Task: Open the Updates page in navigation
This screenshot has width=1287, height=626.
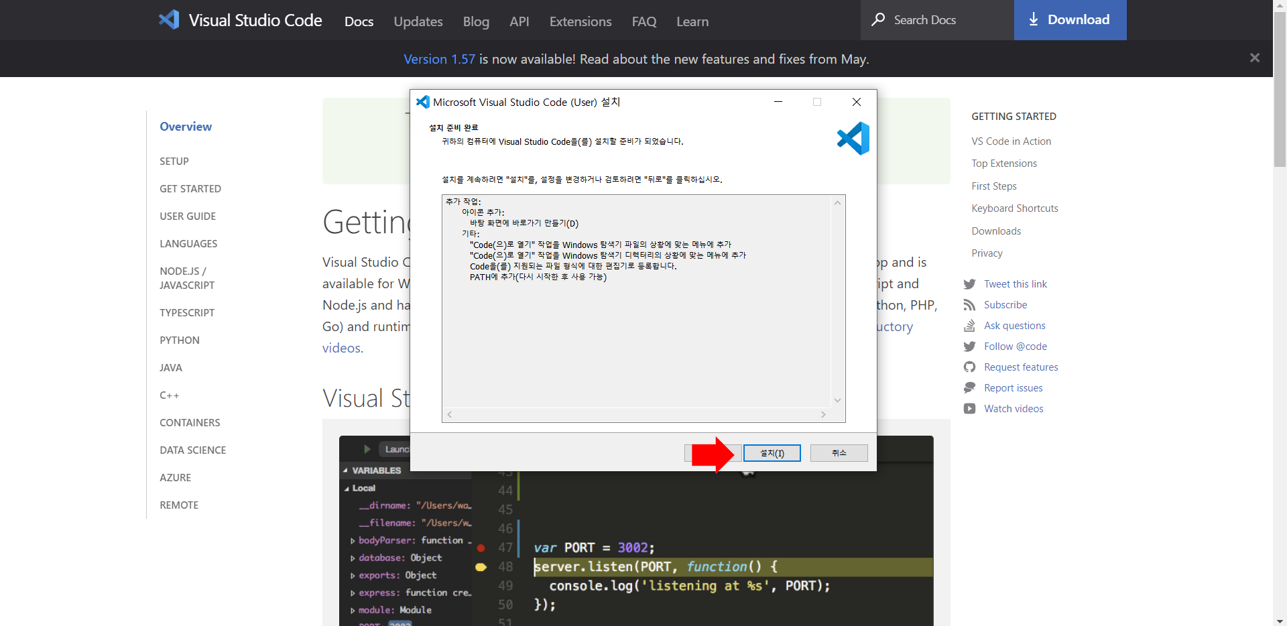Action: tap(418, 21)
